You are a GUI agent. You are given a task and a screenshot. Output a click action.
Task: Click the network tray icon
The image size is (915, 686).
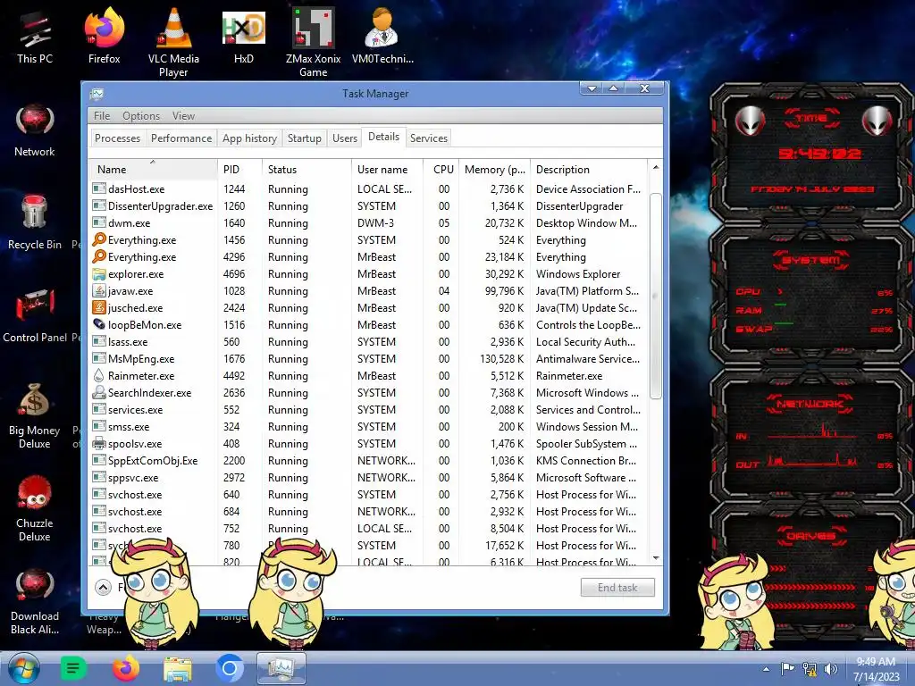[x=810, y=669]
